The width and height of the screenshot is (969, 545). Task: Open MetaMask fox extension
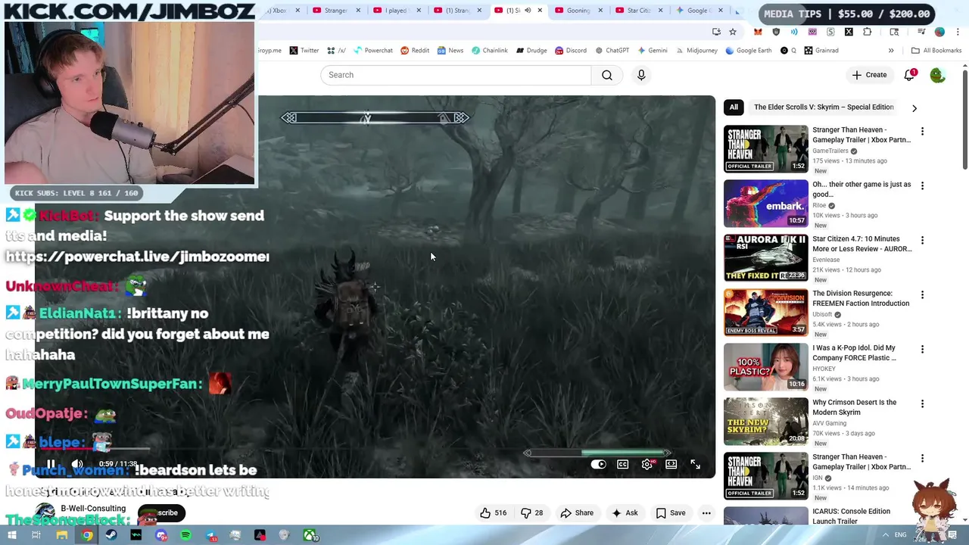pos(758,32)
